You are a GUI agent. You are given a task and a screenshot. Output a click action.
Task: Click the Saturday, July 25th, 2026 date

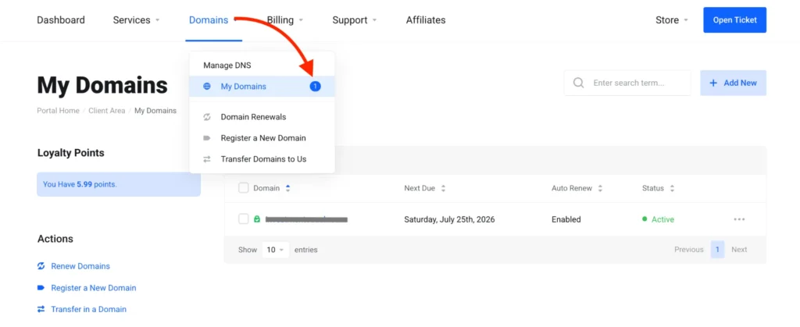[449, 219]
